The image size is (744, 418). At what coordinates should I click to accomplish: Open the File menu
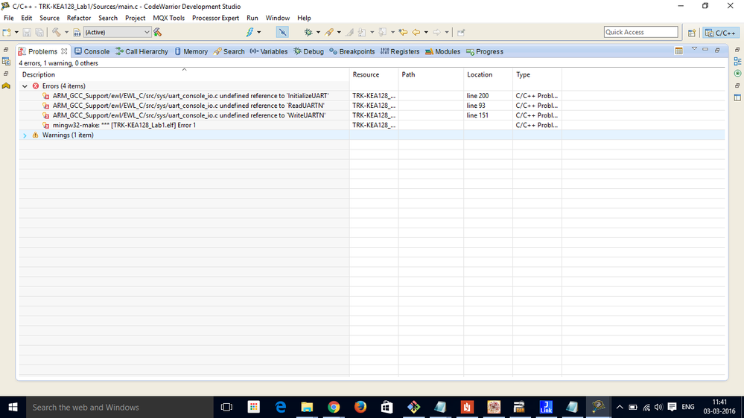8,18
